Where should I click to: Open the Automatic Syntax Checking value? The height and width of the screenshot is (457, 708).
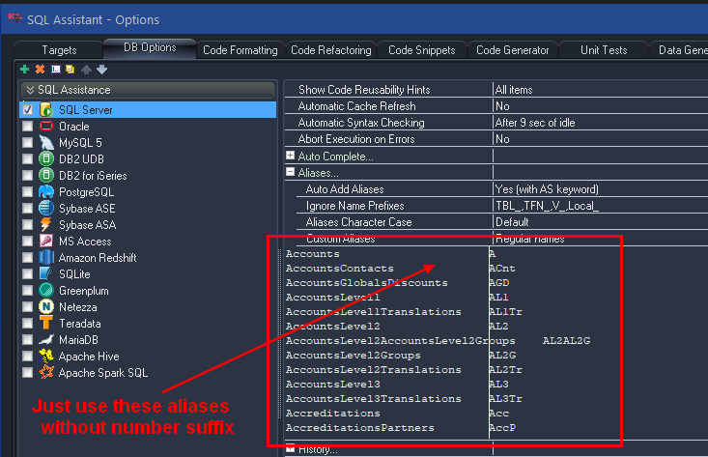(601, 123)
